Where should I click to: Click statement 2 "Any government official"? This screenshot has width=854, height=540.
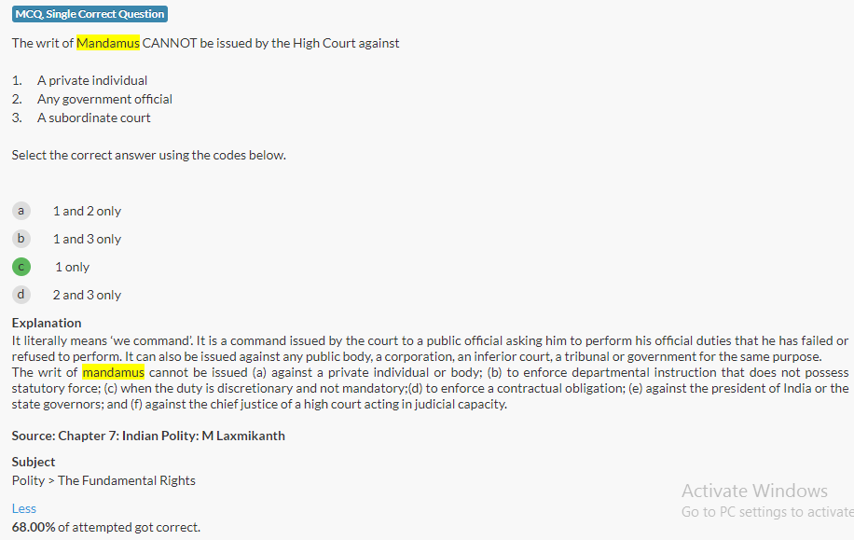(104, 99)
